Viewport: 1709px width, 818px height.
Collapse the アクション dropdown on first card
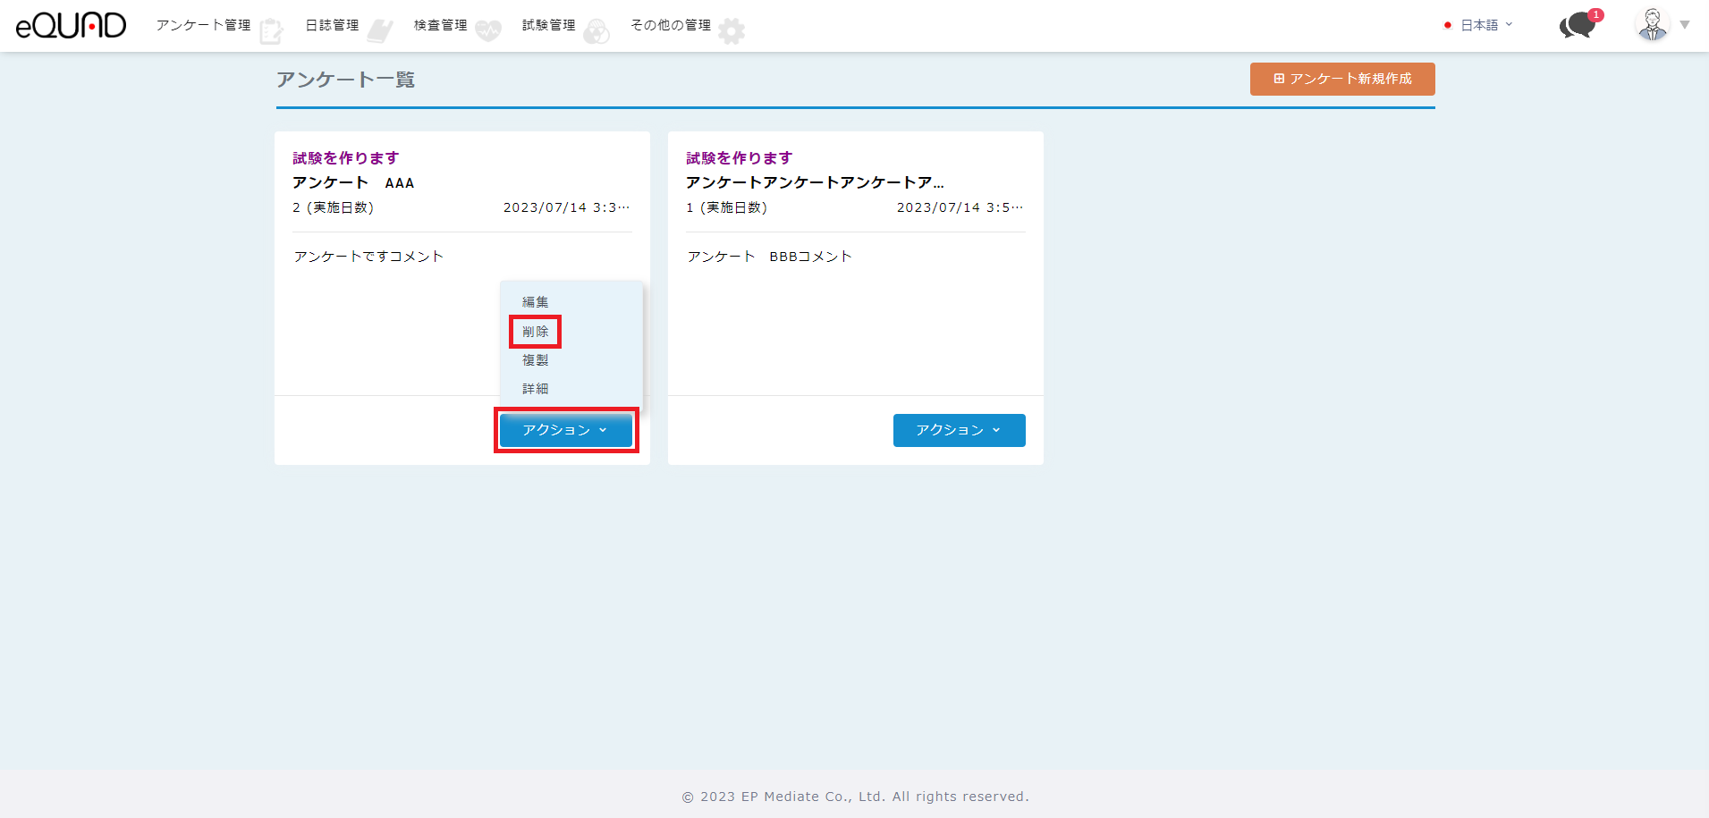coord(565,430)
